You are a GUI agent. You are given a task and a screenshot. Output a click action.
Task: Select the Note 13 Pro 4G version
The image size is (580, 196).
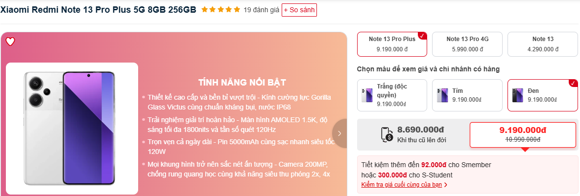pos(467,44)
